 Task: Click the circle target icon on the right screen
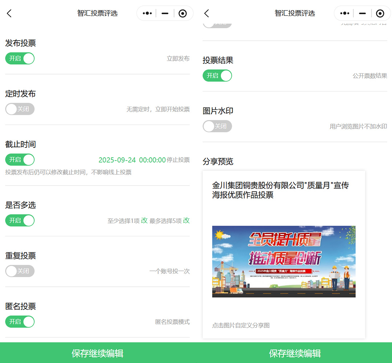point(380,13)
